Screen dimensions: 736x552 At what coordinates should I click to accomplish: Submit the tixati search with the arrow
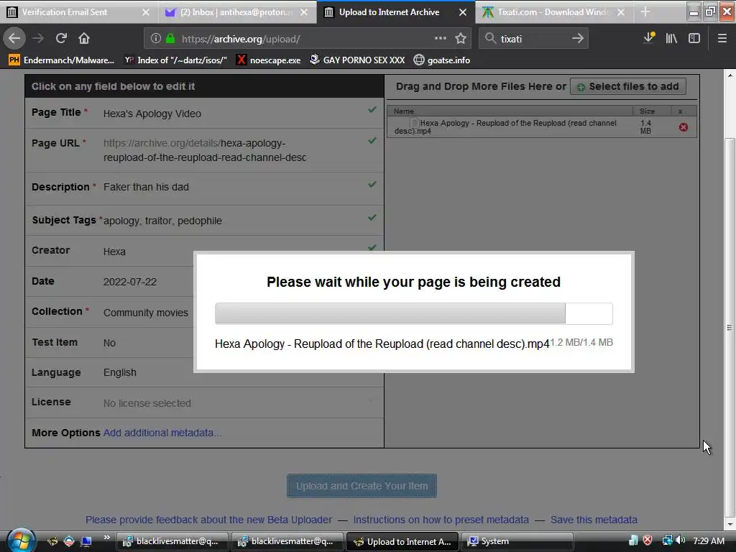[578, 39]
